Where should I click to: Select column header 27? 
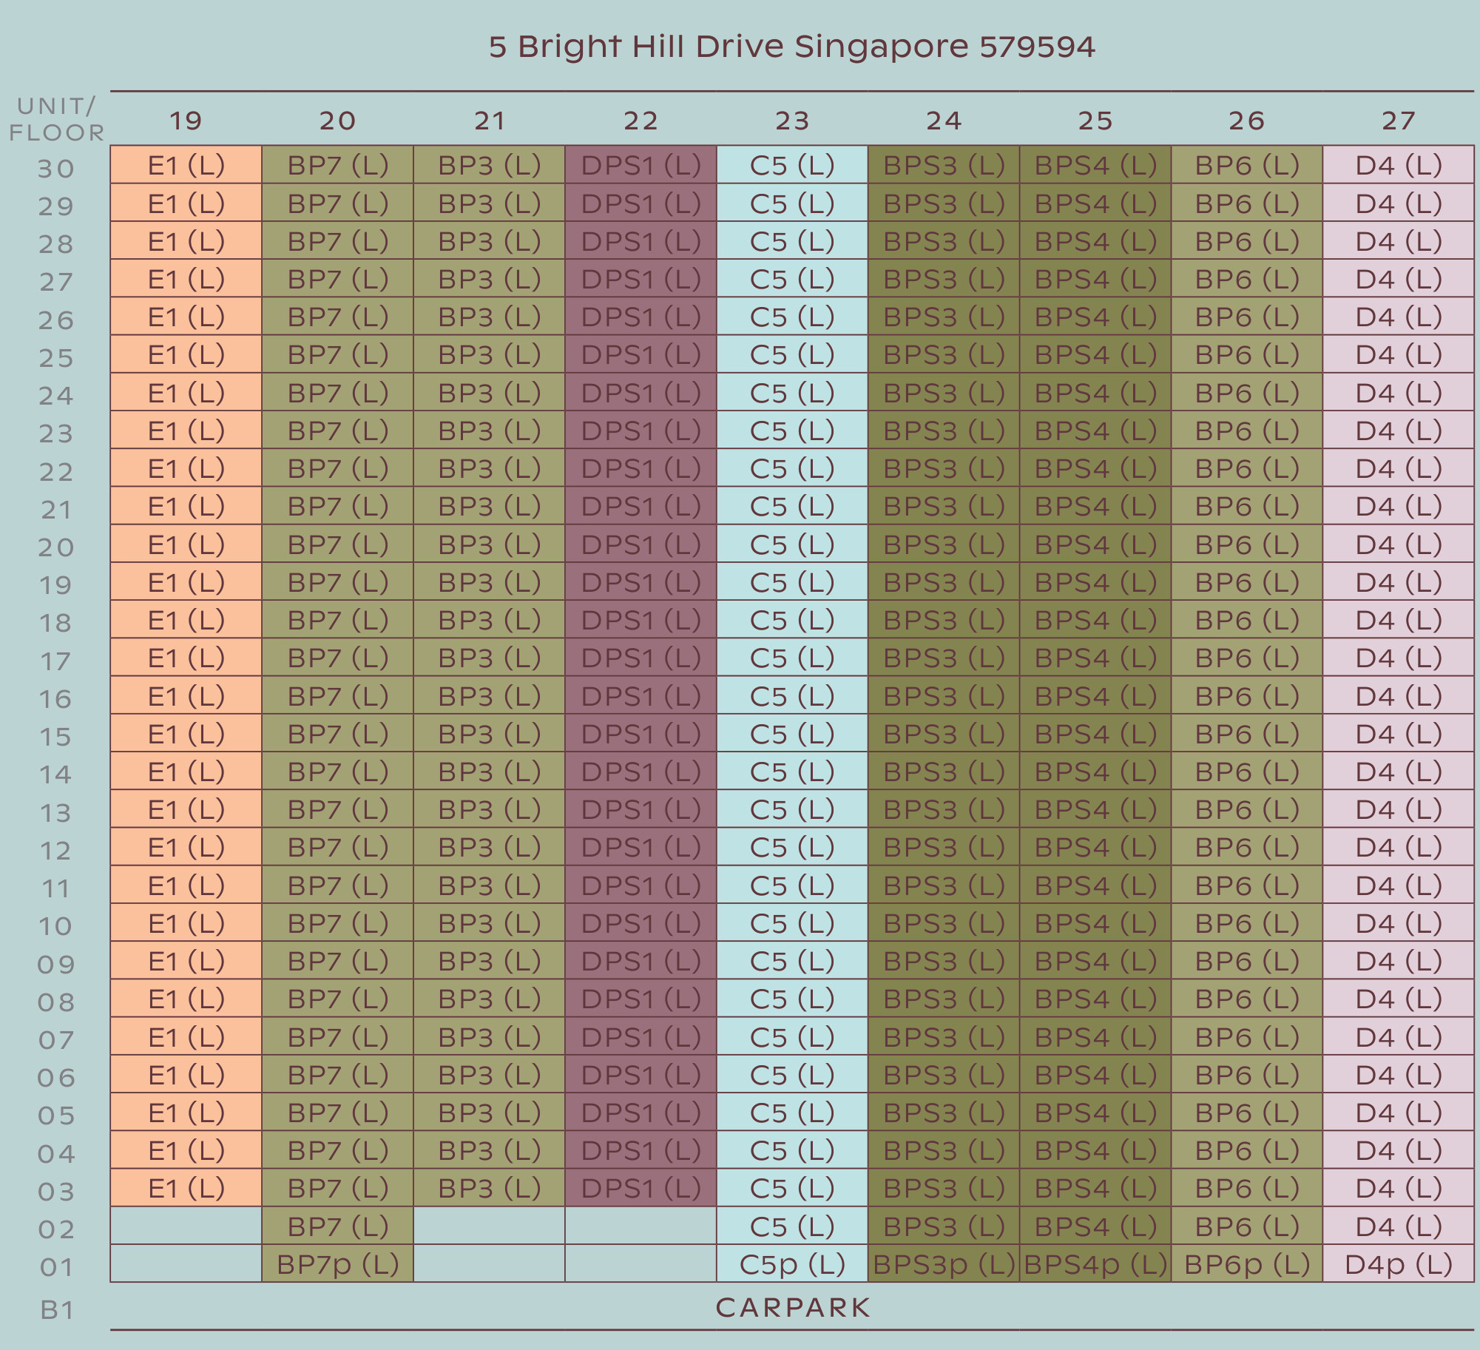[1398, 121]
